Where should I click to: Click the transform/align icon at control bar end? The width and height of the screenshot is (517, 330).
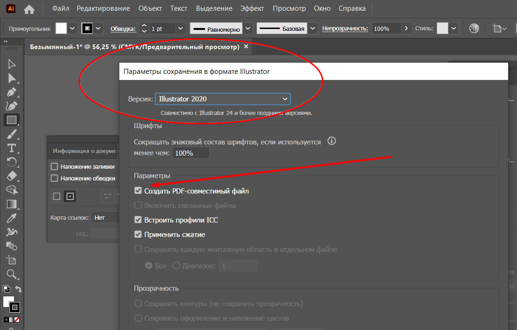pos(499,29)
